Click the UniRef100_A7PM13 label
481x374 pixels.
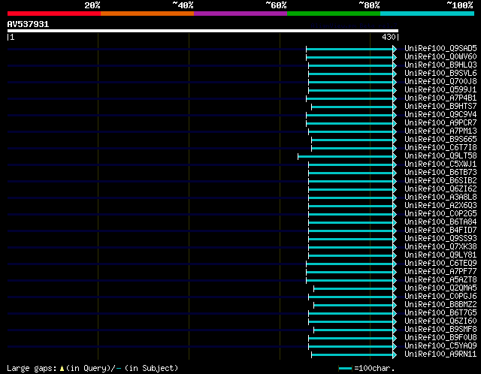440,131
